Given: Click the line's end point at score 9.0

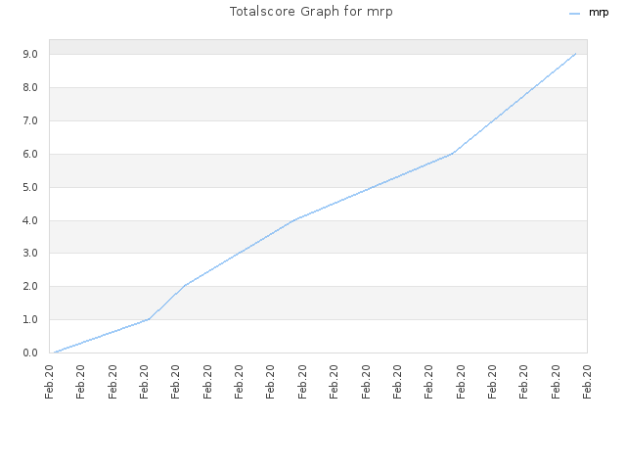Looking at the screenshot, I should [x=575, y=54].
